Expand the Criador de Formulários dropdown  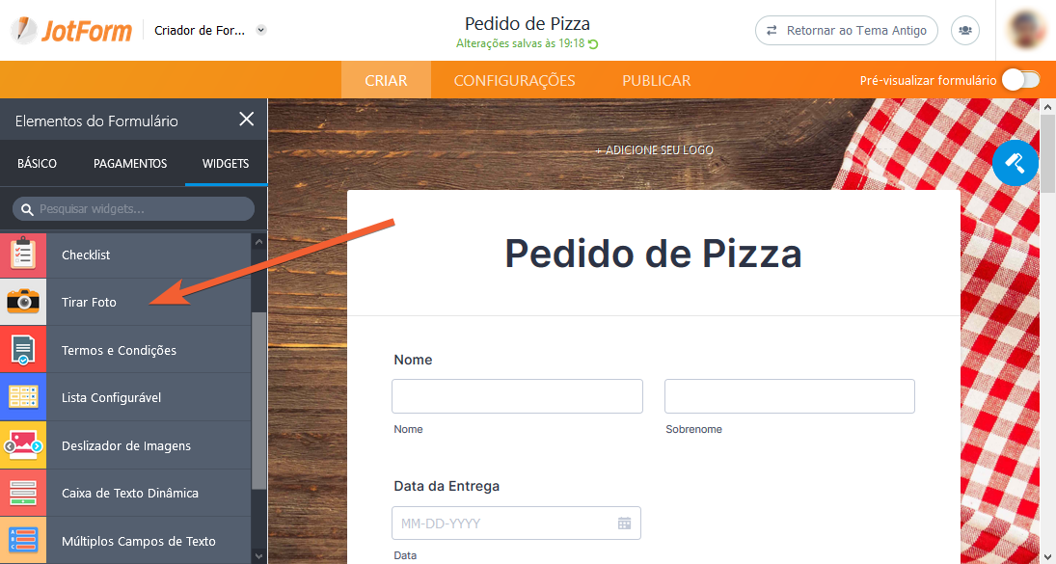coord(262,30)
